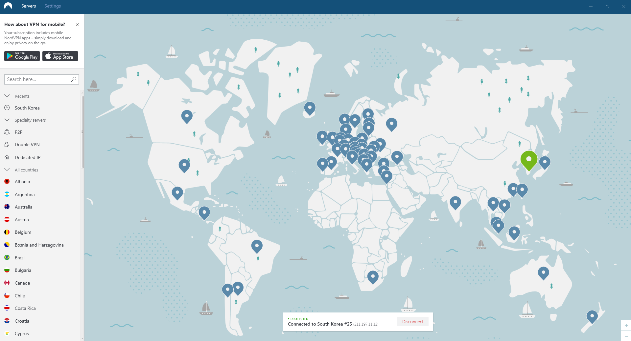Viewport: 631px width, 341px height.
Task: Click the New Zealand map pin
Action: (592, 317)
